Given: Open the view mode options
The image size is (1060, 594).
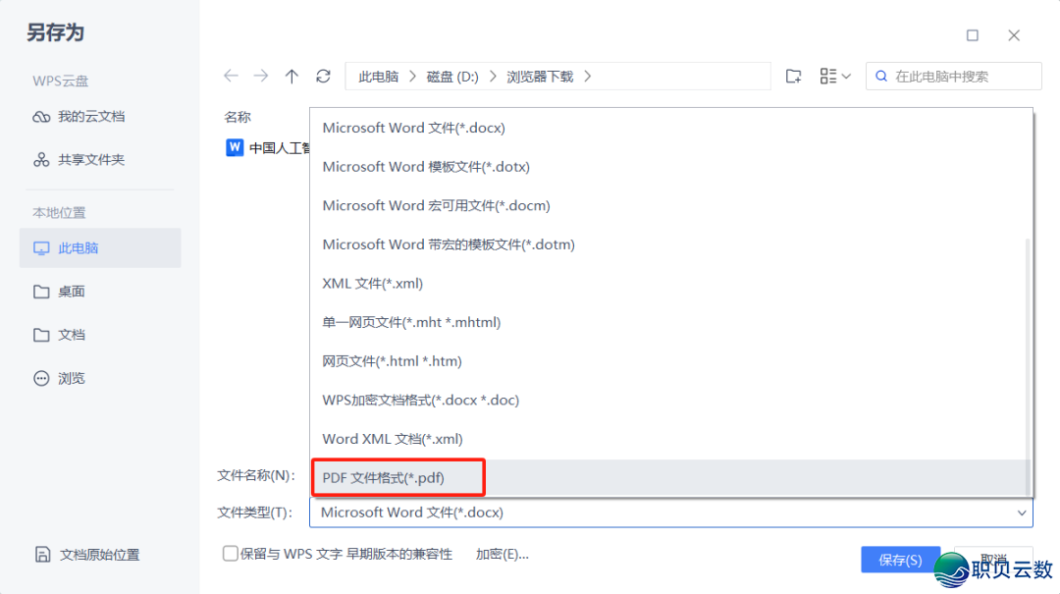Looking at the screenshot, I should pyautogui.click(x=835, y=76).
